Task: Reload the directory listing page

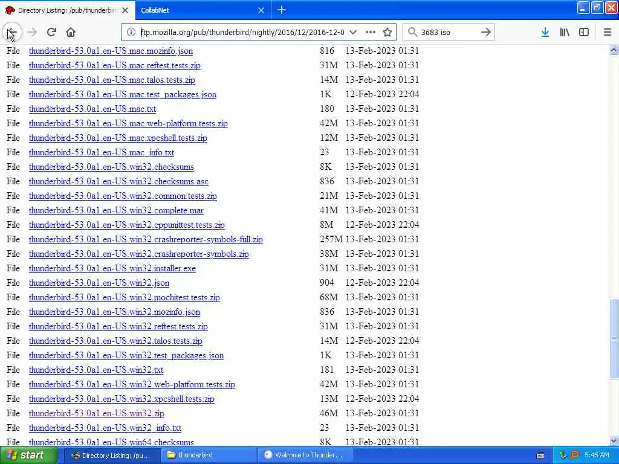Action: [x=51, y=32]
